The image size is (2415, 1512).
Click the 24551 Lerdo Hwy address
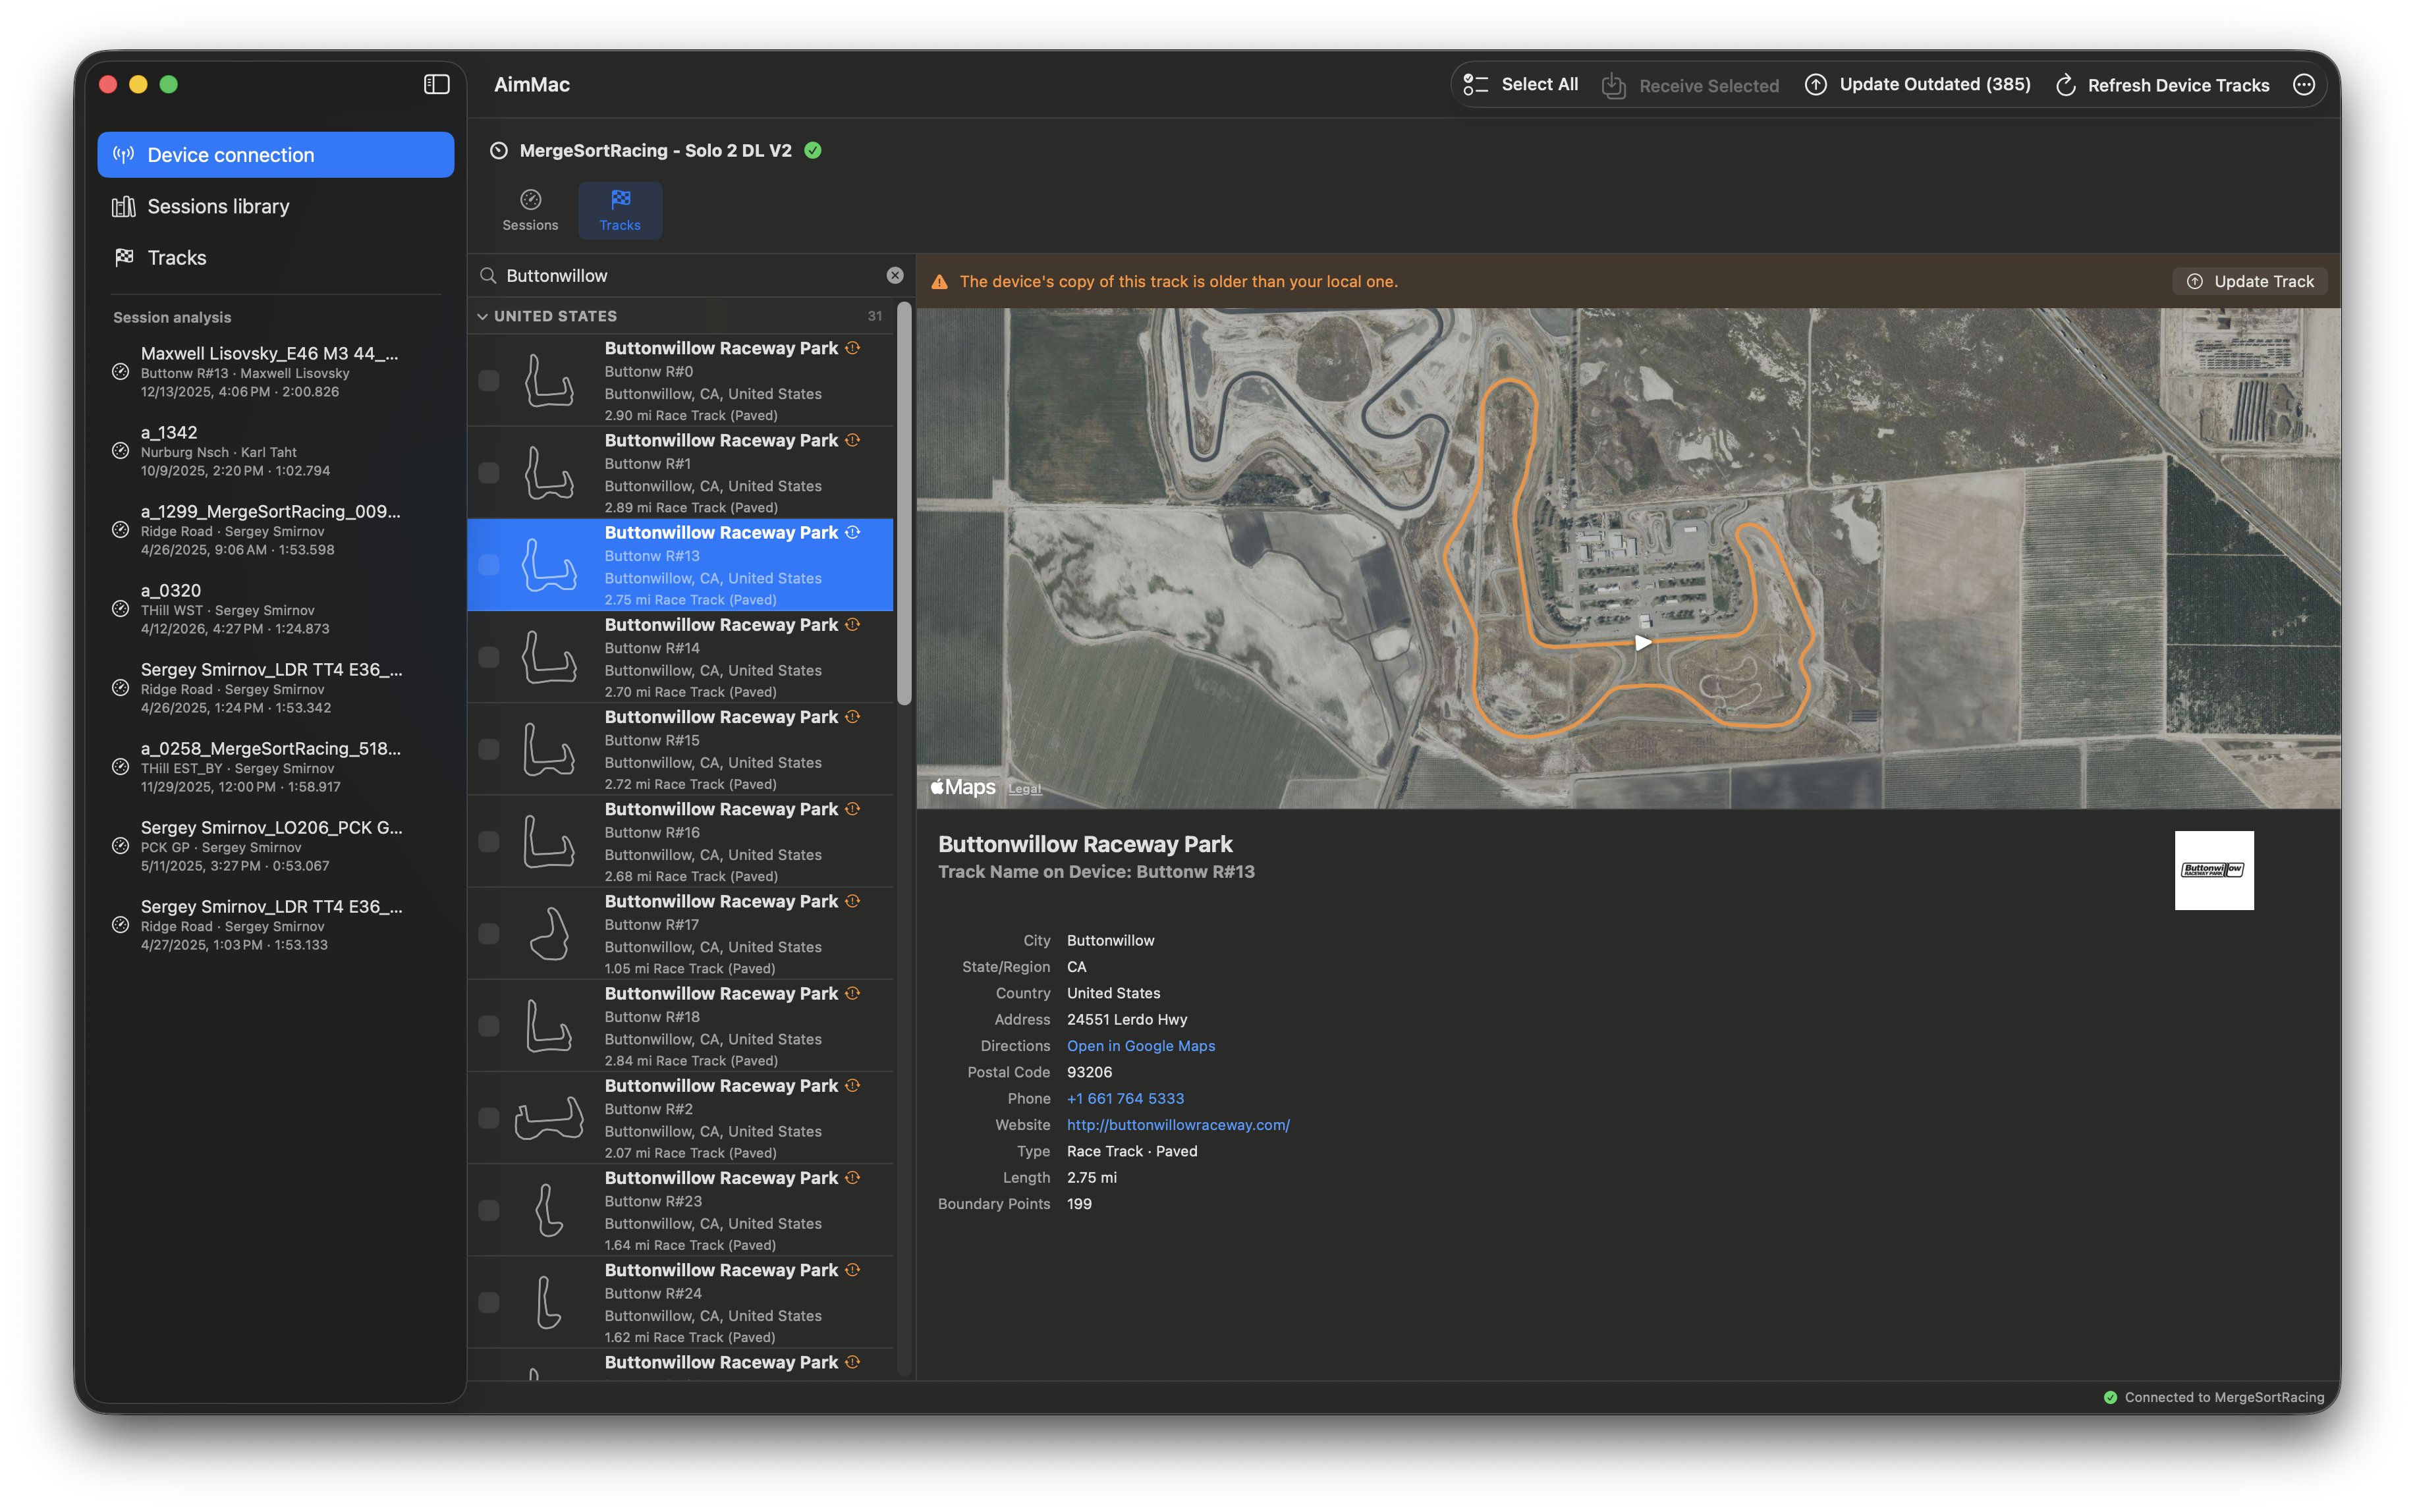point(1126,1019)
